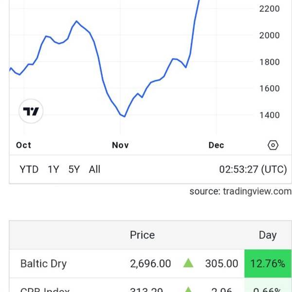Viewport: 292px width, 292px height.
Task: Open the tradingview.com source link
Action: coord(240,191)
